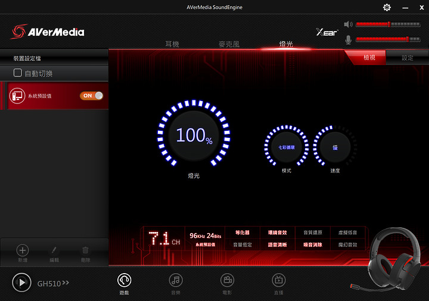Screen dimensions: 429x301
Task: Toggle 音量恆定 feature
Action: [243, 244]
